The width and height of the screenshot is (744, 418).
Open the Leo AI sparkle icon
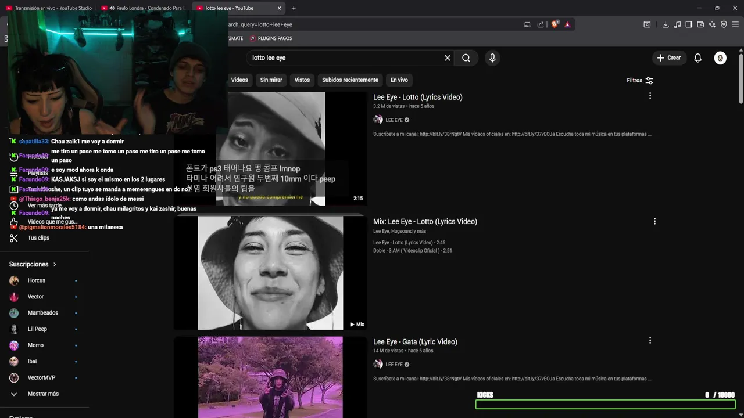(x=712, y=24)
